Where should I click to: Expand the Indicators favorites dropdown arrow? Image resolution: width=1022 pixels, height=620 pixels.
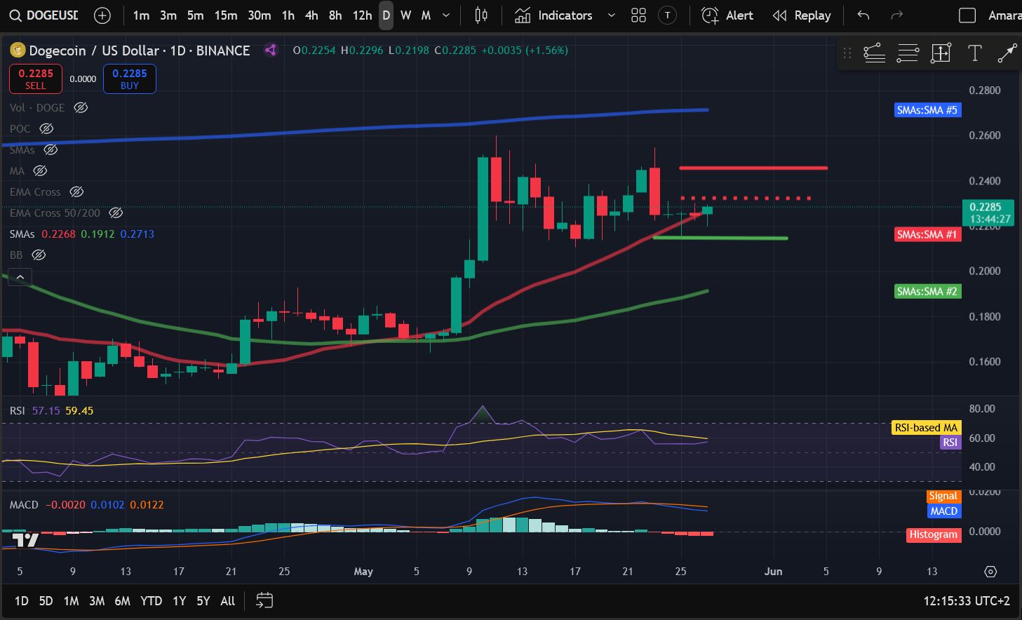pyautogui.click(x=612, y=15)
